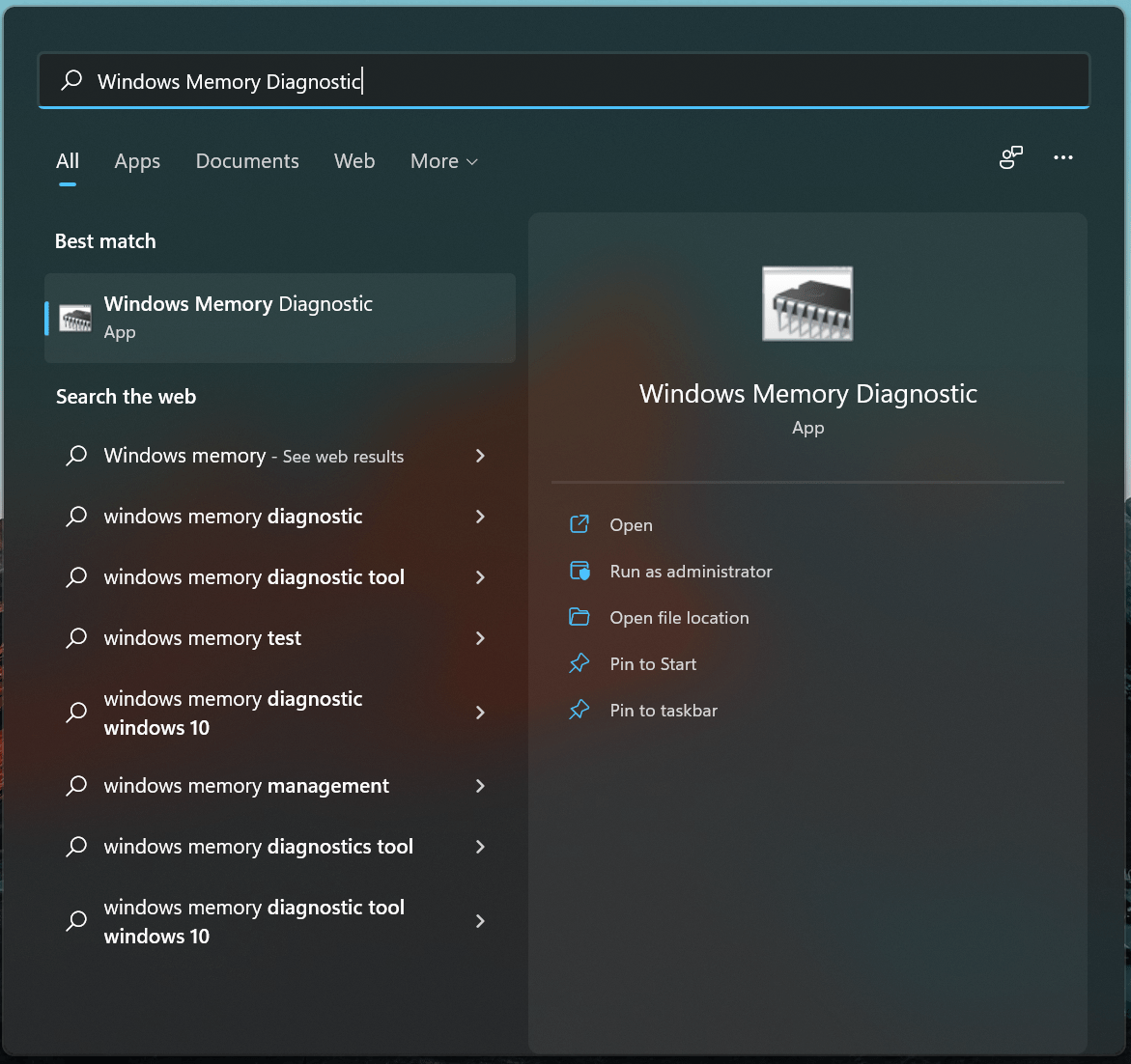Click Run as administrator
Image resolution: width=1131 pixels, height=1064 pixels.
click(x=691, y=571)
